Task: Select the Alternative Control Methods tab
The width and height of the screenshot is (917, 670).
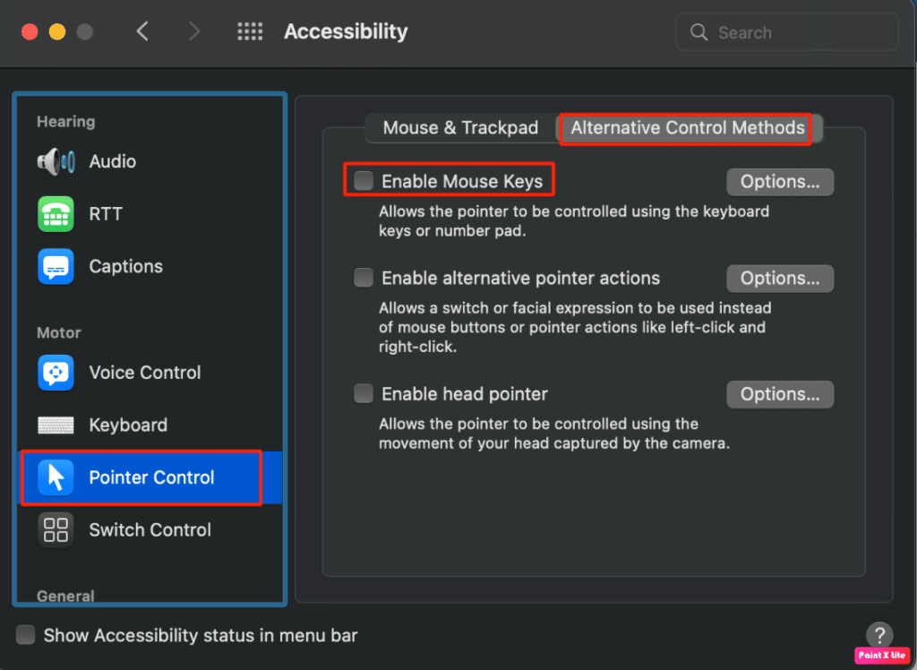Action: (685, 128)
